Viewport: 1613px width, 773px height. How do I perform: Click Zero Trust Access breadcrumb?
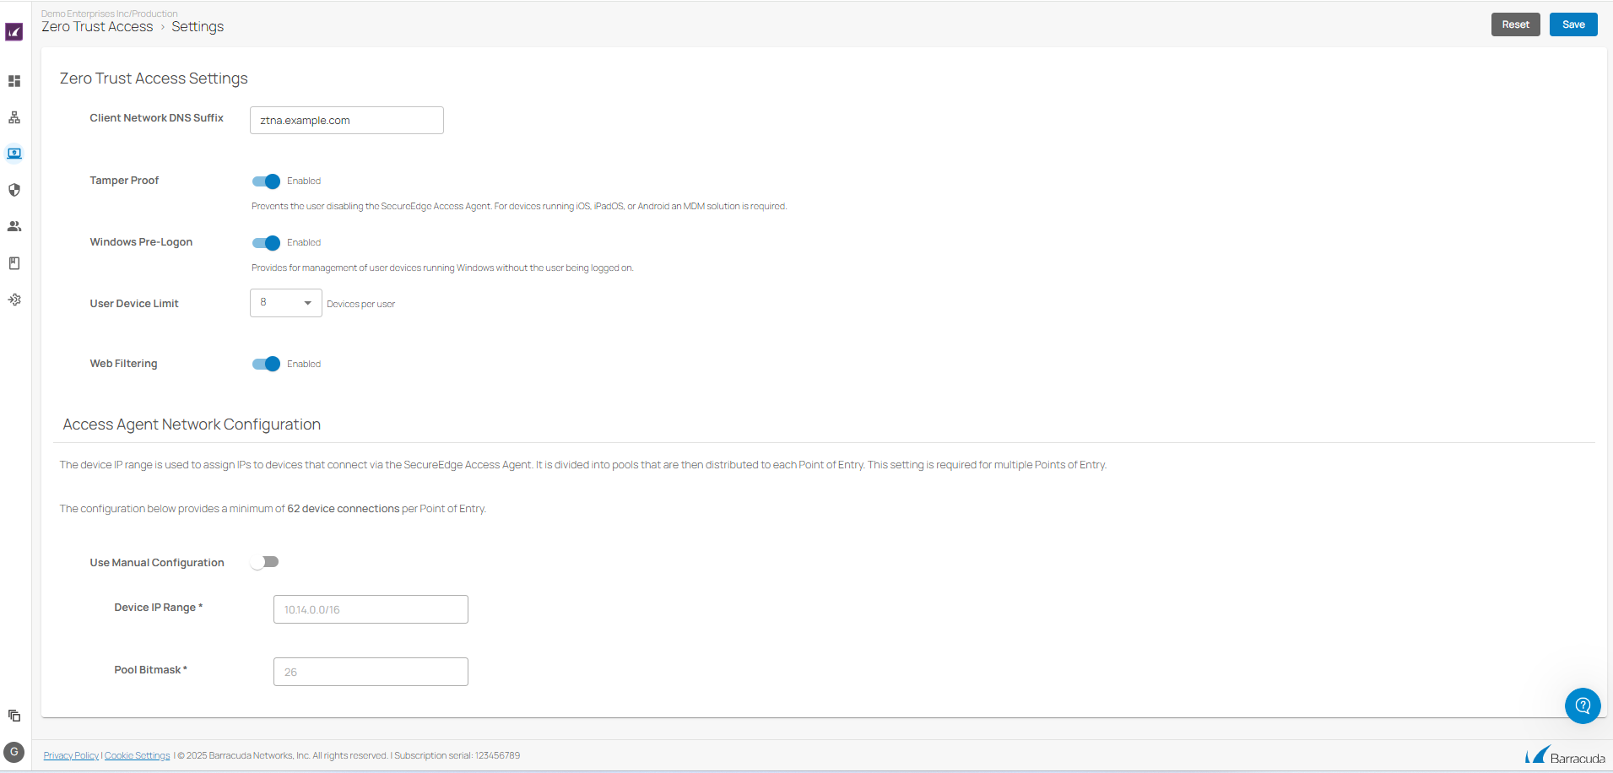97,27
